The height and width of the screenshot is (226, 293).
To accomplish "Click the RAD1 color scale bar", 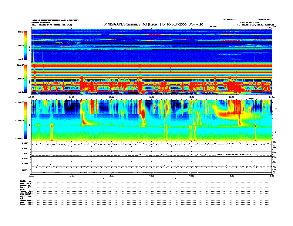I will (x=25, y=79).
